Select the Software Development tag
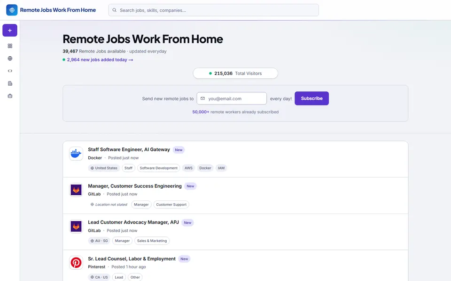This screenshot has width=451, height=281. (158, 168)
